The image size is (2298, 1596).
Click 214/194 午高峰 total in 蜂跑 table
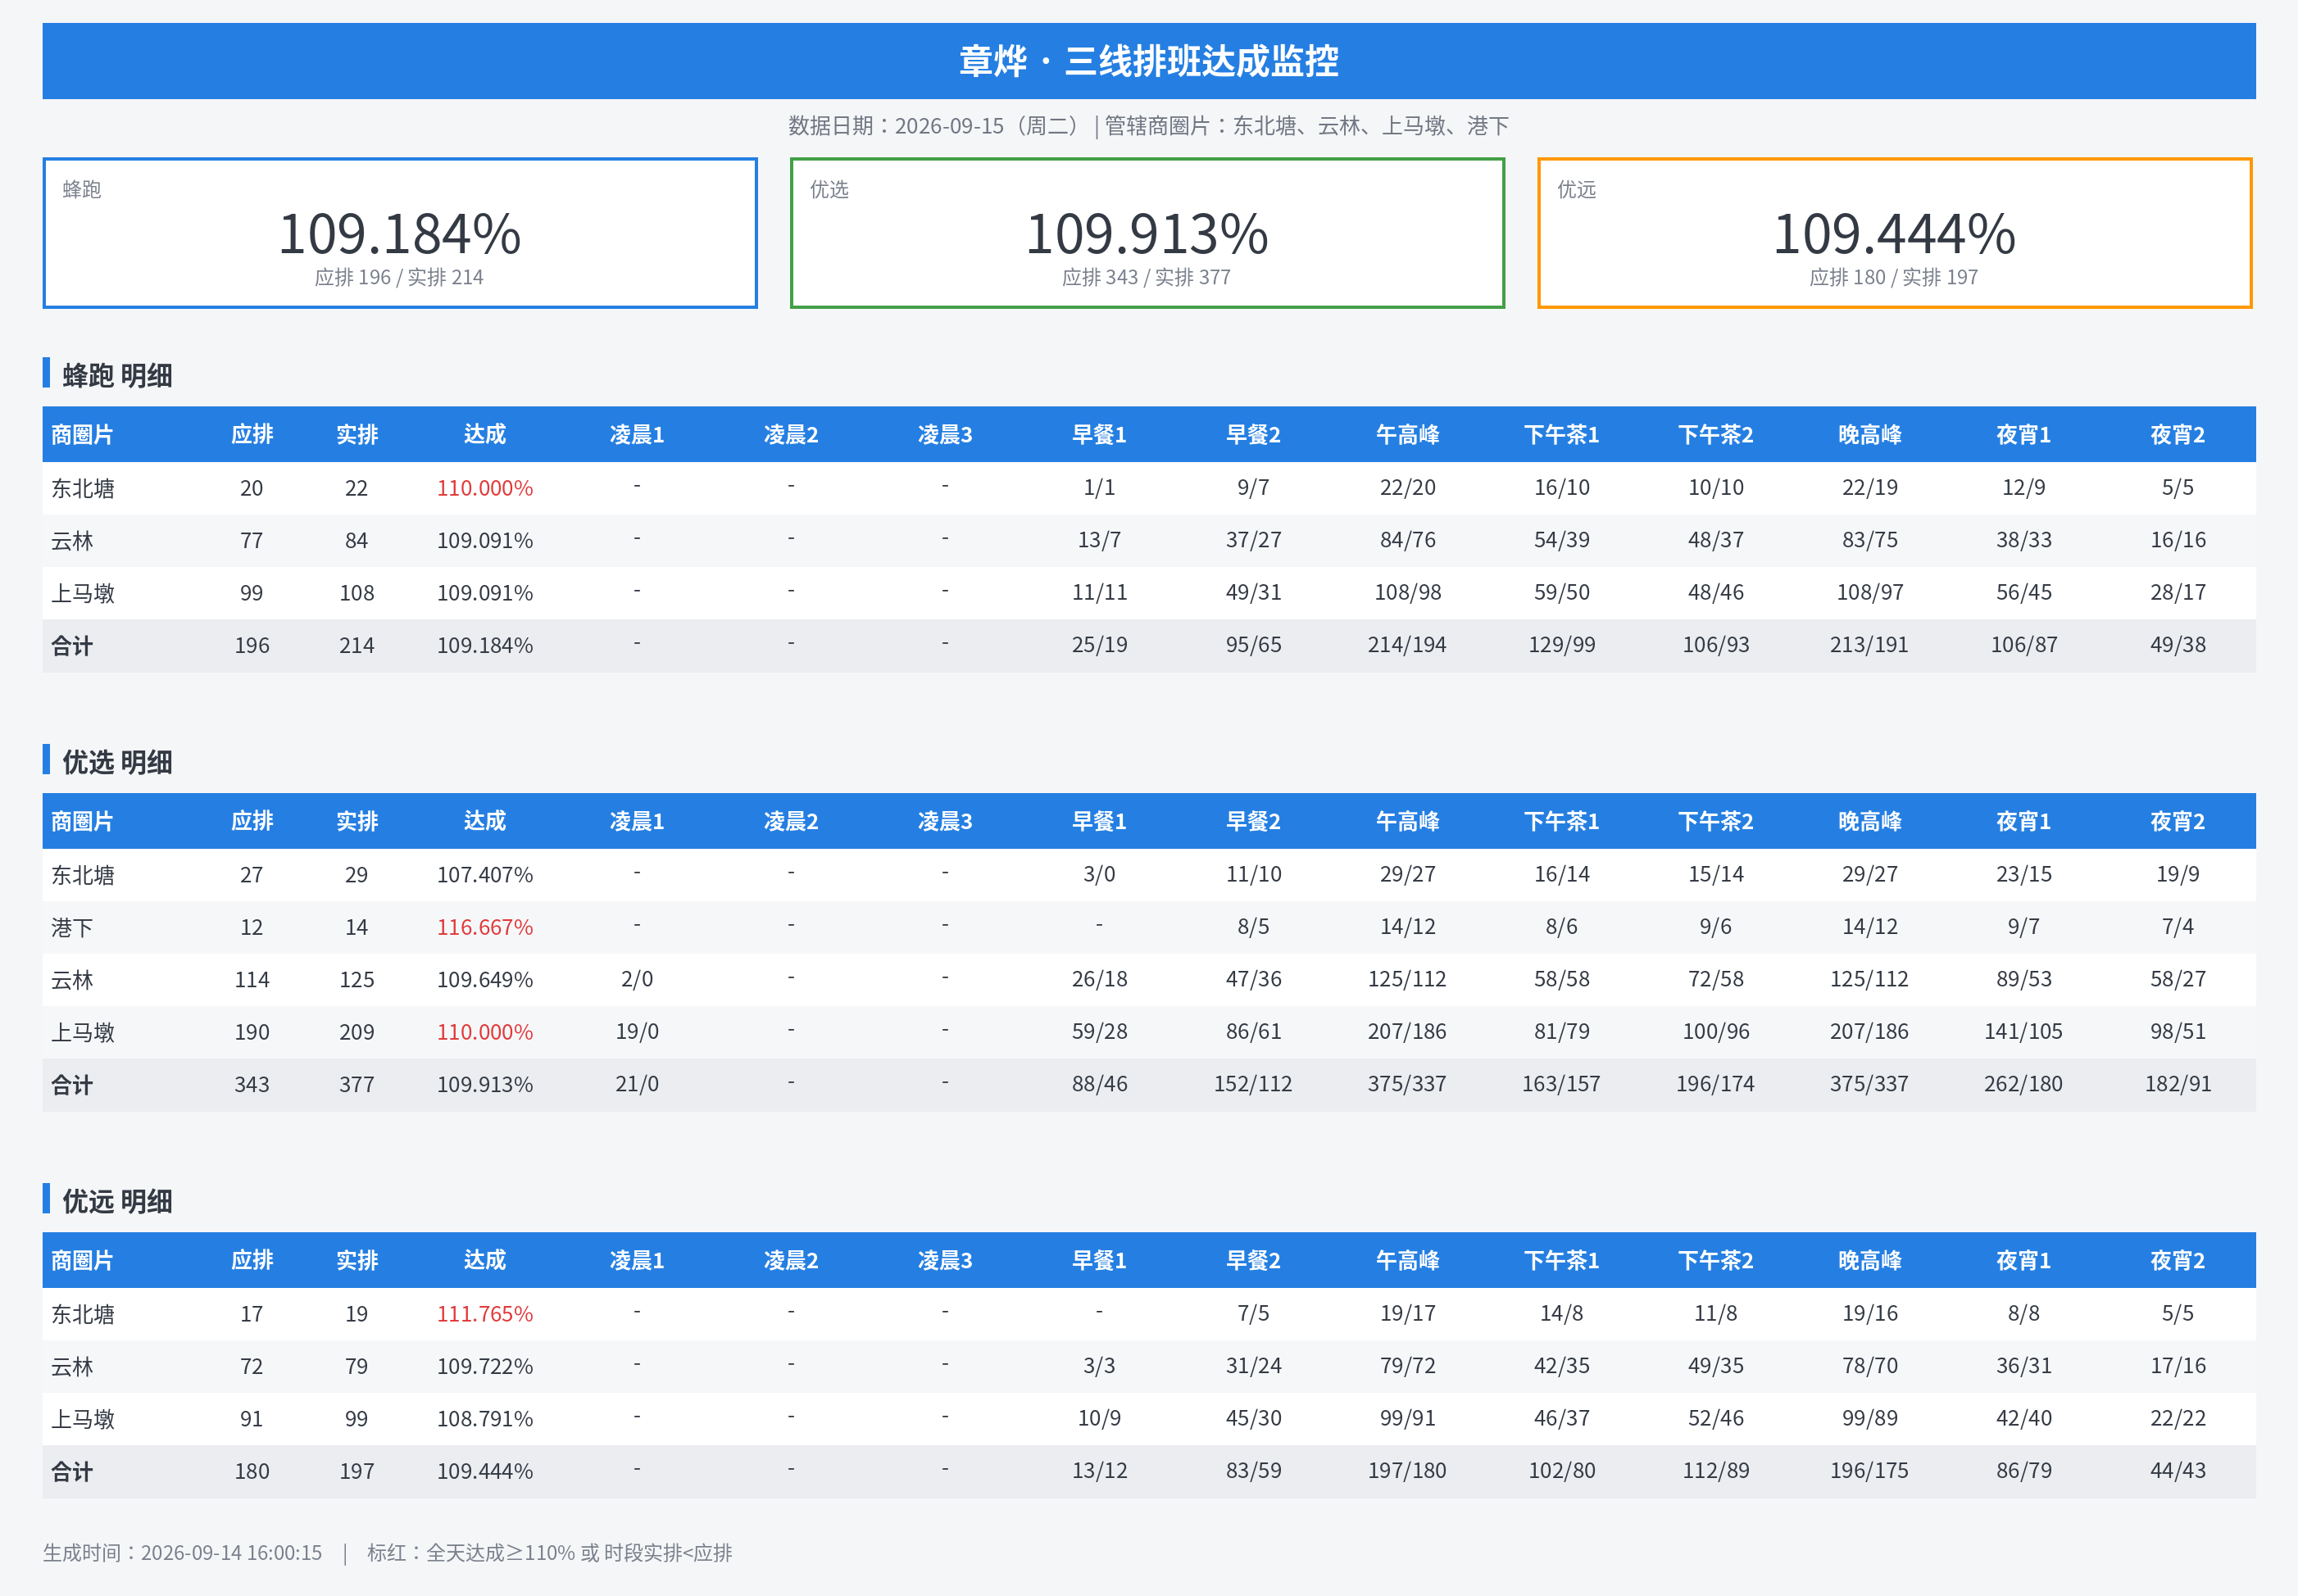1407,645
